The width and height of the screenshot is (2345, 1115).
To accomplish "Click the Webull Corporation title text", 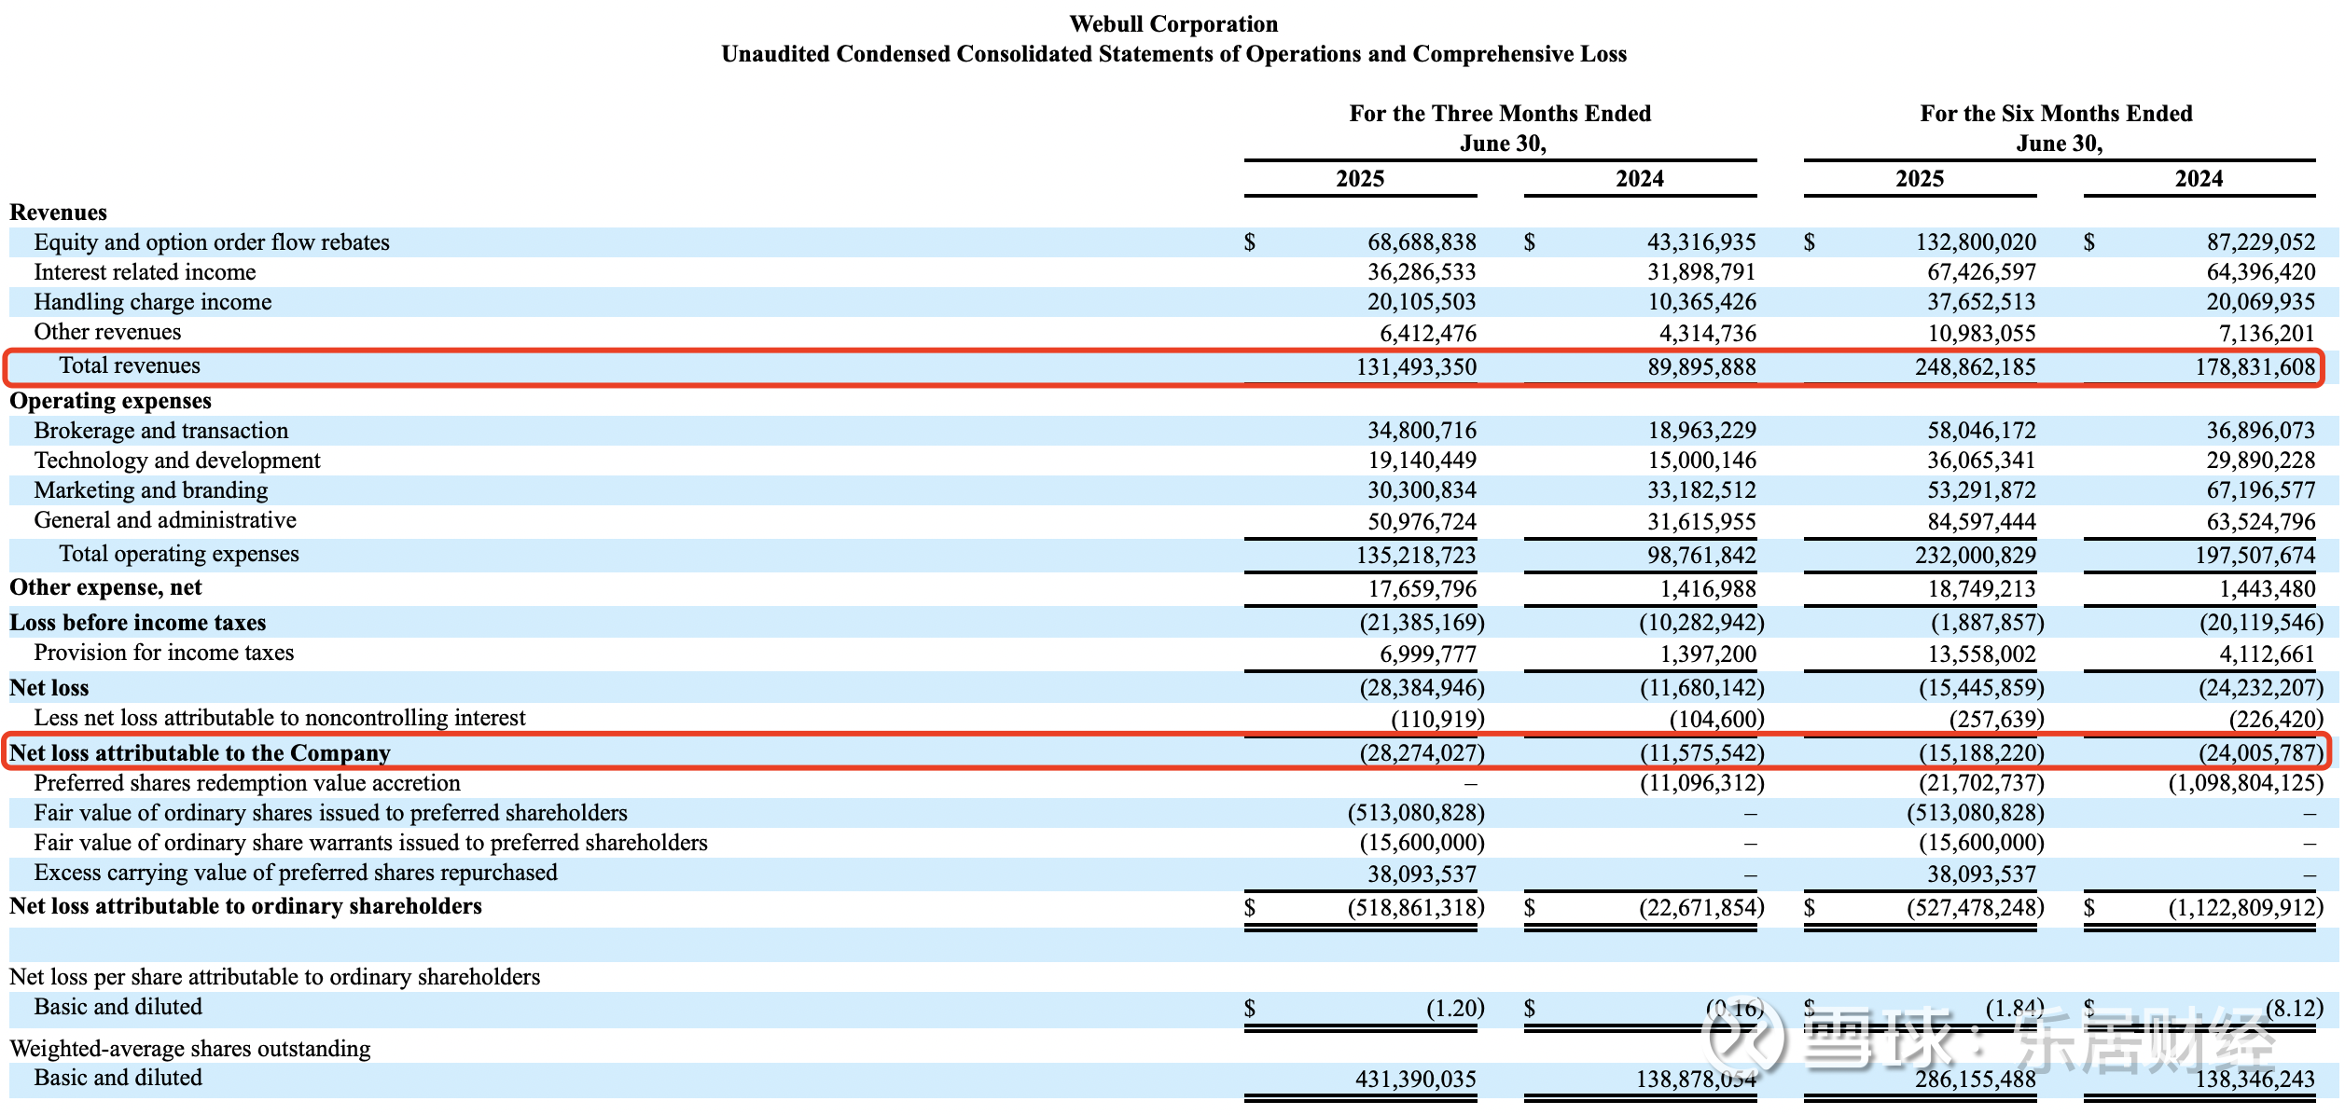I will pyautogui.click(x=1172, y=24).
